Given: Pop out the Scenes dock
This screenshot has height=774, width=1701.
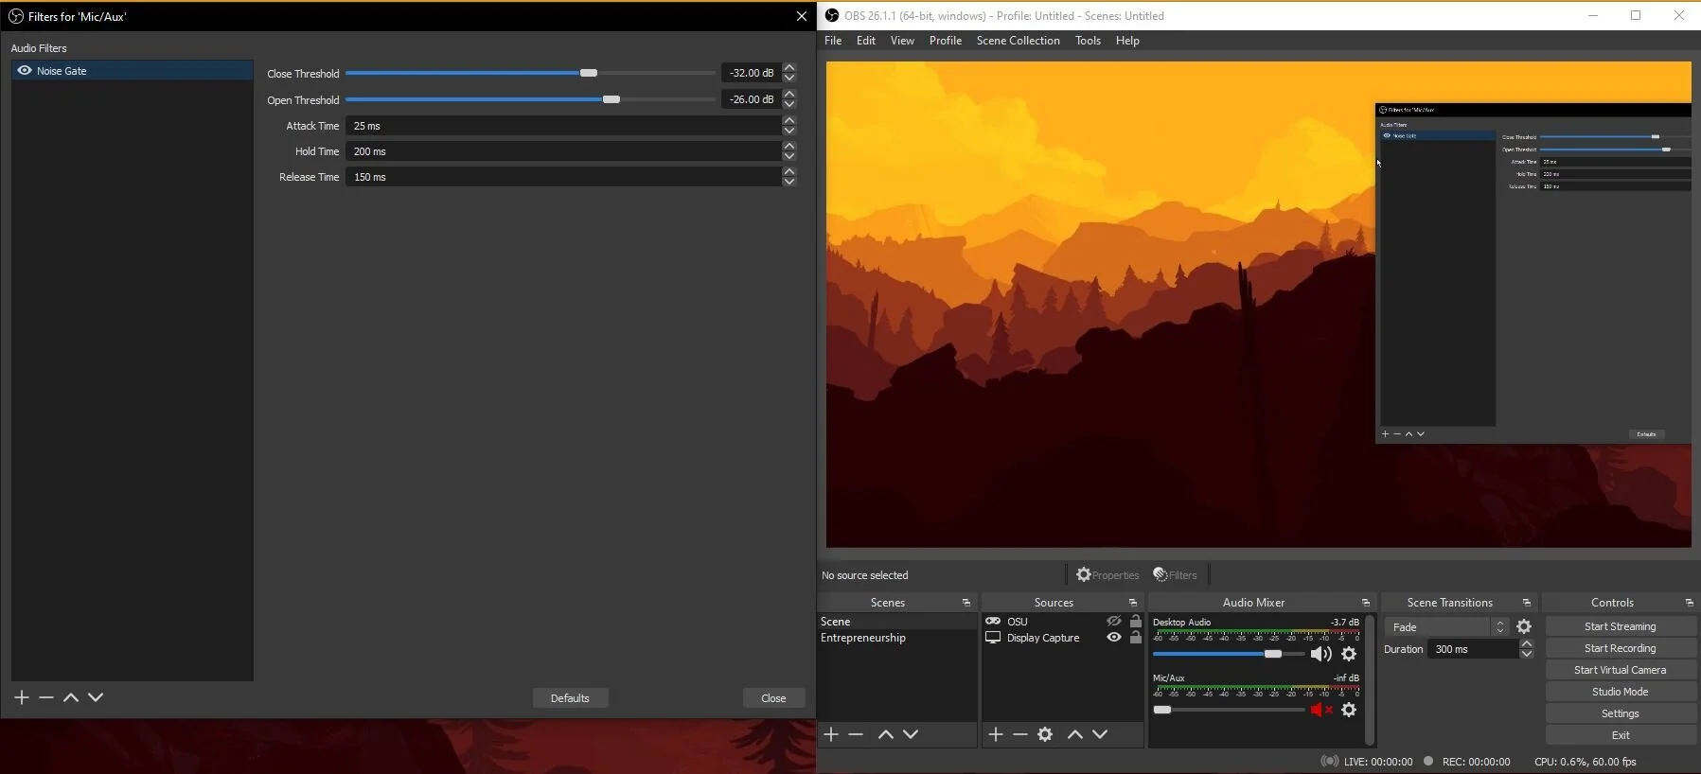Looking at the screenshot, I should (x=966, y=603).
